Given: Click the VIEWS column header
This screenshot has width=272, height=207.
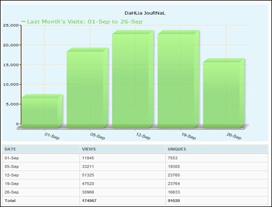Looking at the screenshot, I should click(x=89, y=149).
